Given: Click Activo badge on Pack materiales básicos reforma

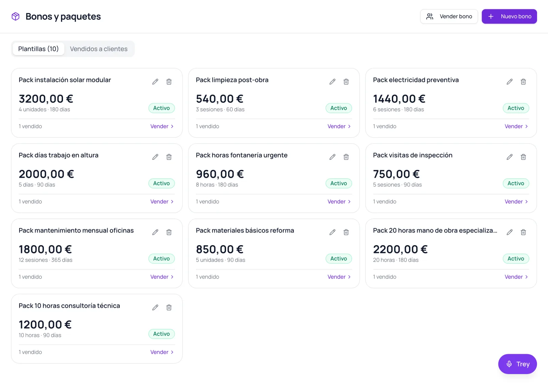Looking at the screenshot, I should pyautogui.click(x=339, y=258).
